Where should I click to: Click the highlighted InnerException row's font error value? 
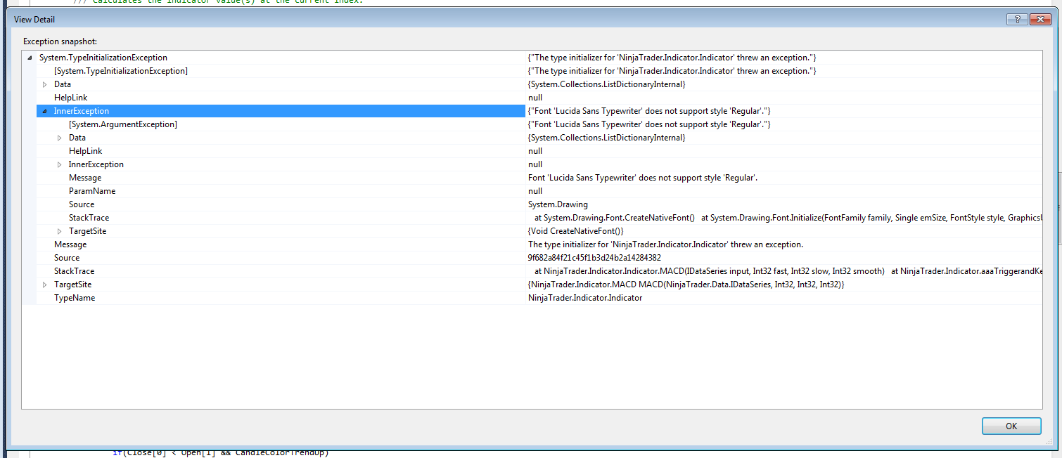[x=649, y=111]
